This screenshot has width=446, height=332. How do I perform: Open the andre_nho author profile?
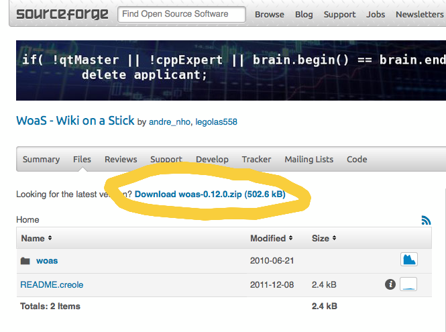pos(170,122)
